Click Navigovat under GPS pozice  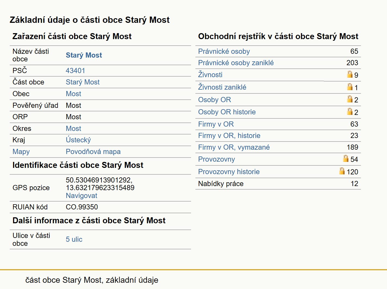click(x=81, y=196)
